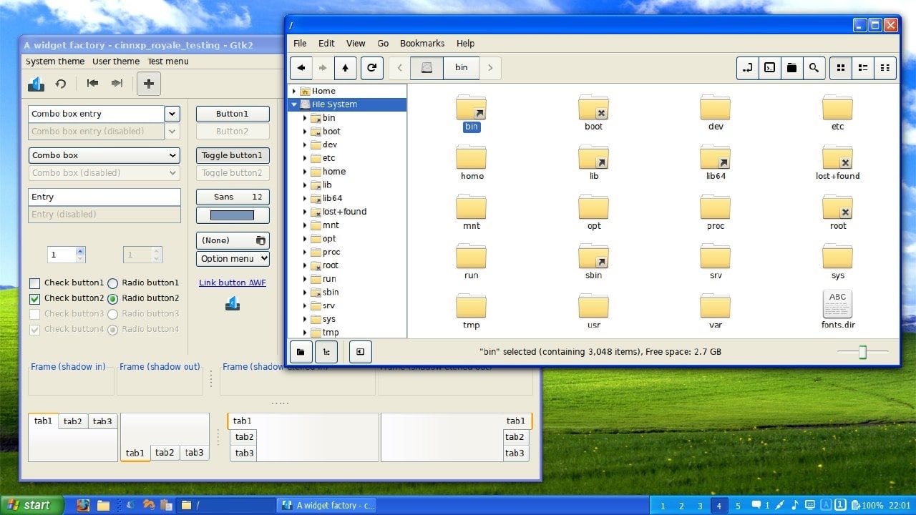Open the Combo box dropdown

[x=104, y=155]
